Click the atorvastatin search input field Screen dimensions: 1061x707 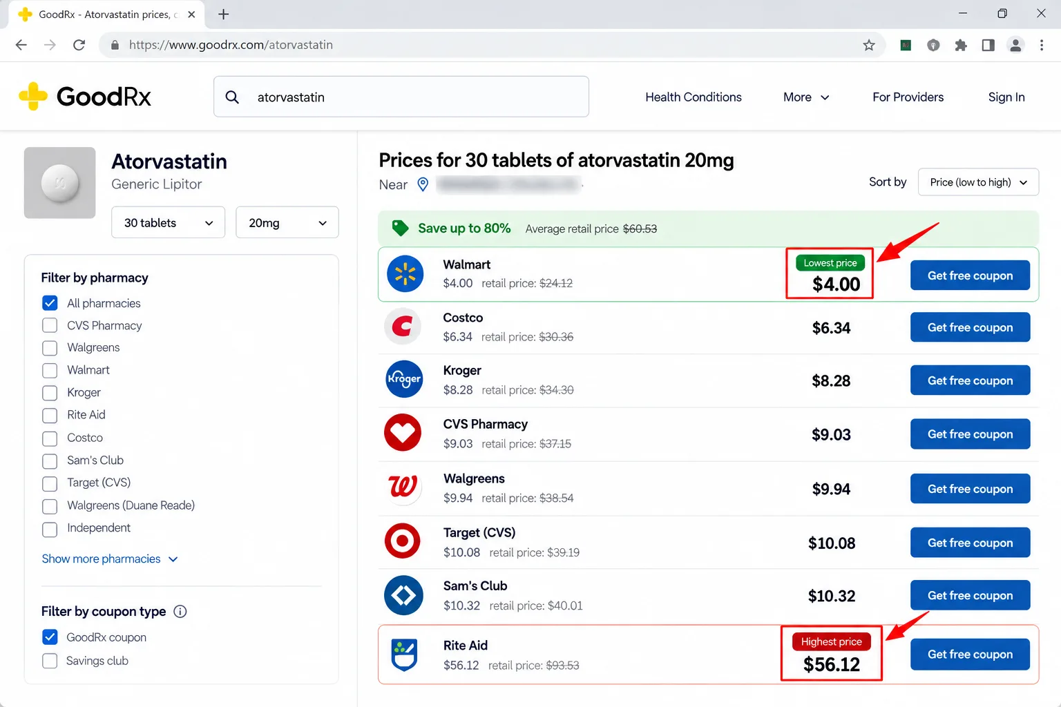point(401,97)
